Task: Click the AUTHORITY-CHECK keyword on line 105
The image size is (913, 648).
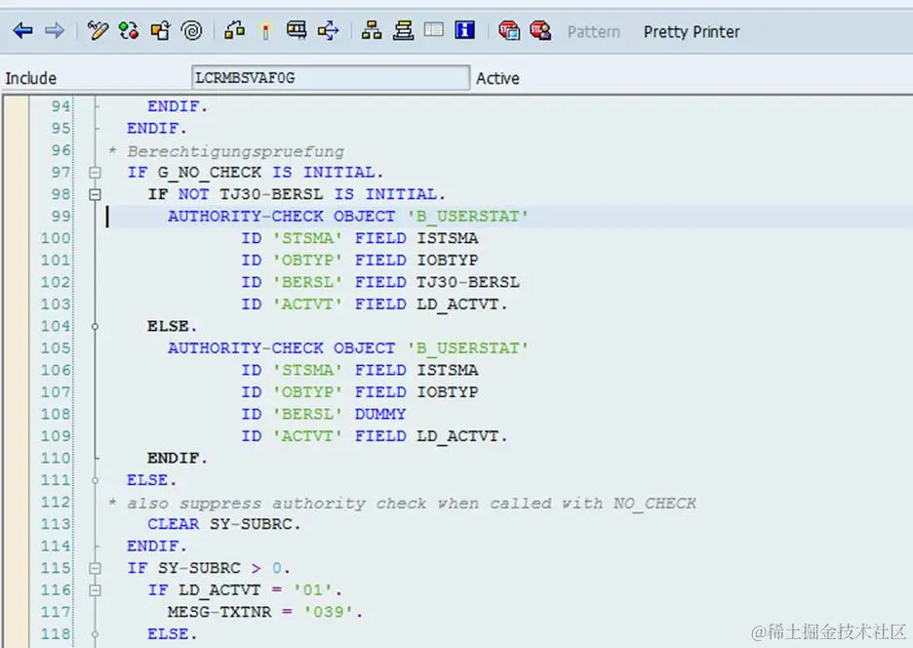Action: coord(245,347)
